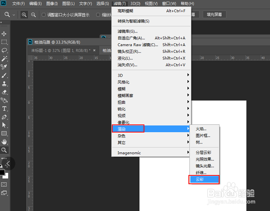Select the Paint Bucket tool

(x=4, y=100)
